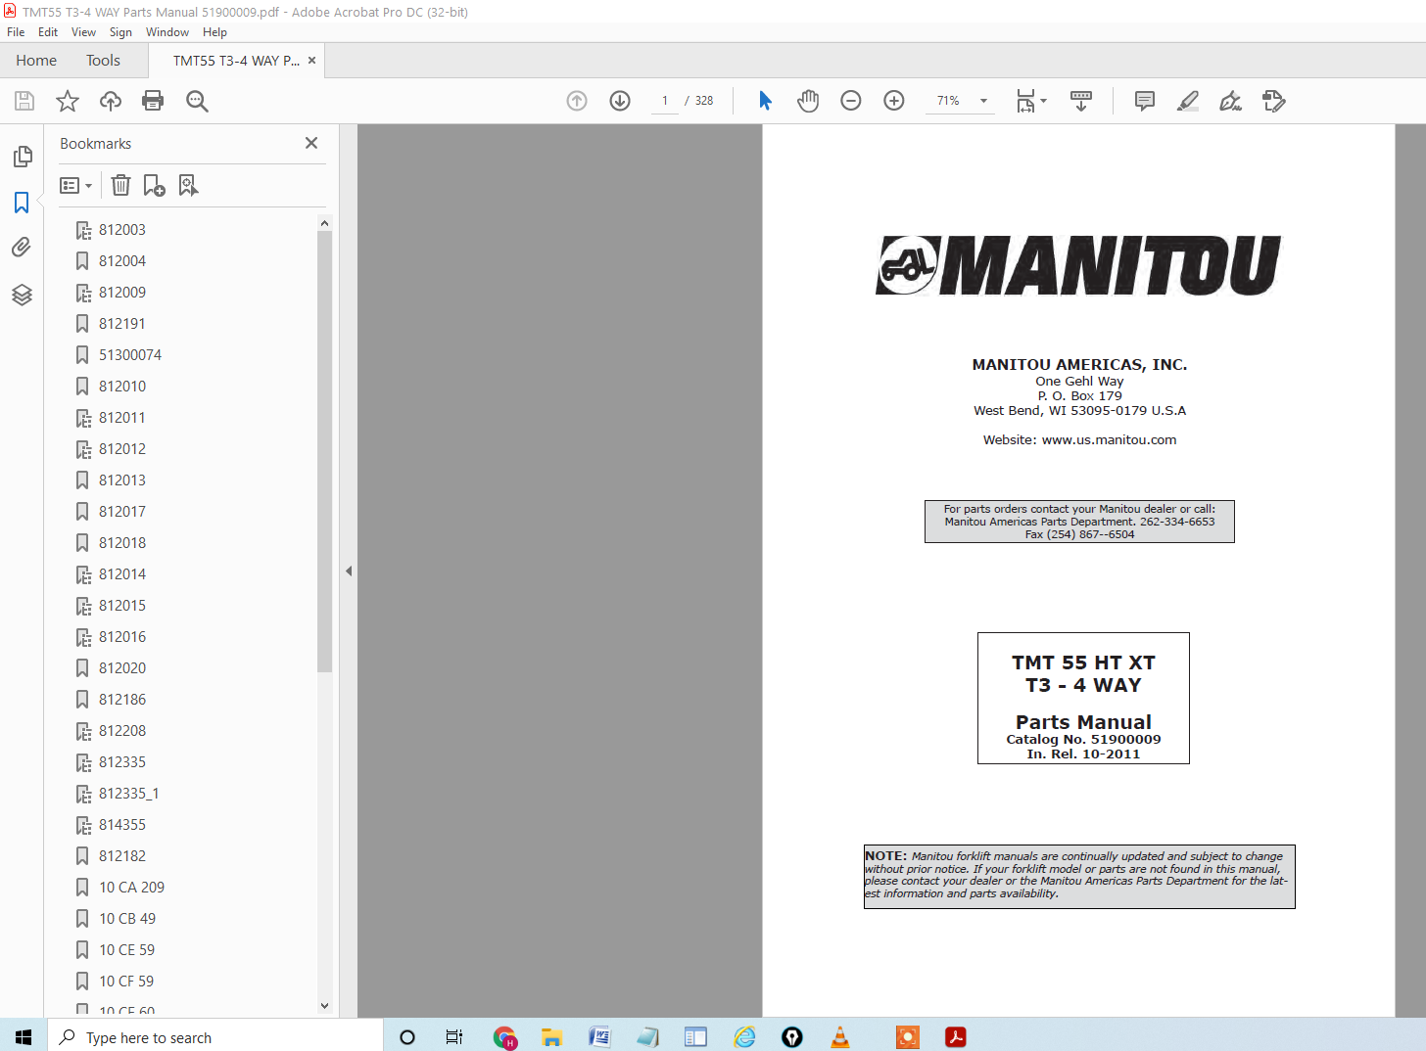Viewport: 1426px width, 1051px height.
Task: Open the Layers panel
Action: [x=22, y=295]
